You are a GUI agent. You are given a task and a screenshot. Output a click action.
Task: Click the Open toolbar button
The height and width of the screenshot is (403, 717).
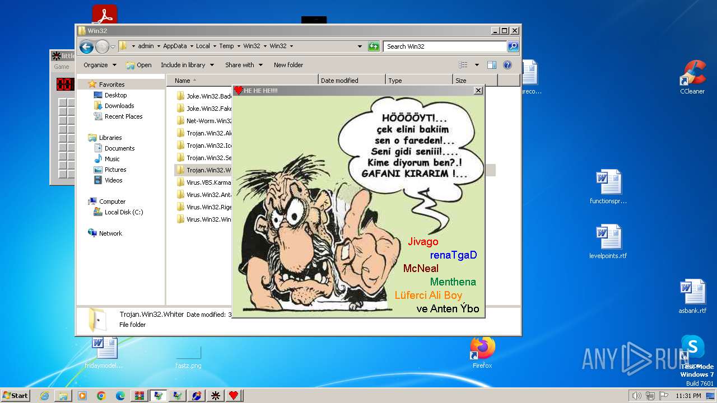point(138,65)
